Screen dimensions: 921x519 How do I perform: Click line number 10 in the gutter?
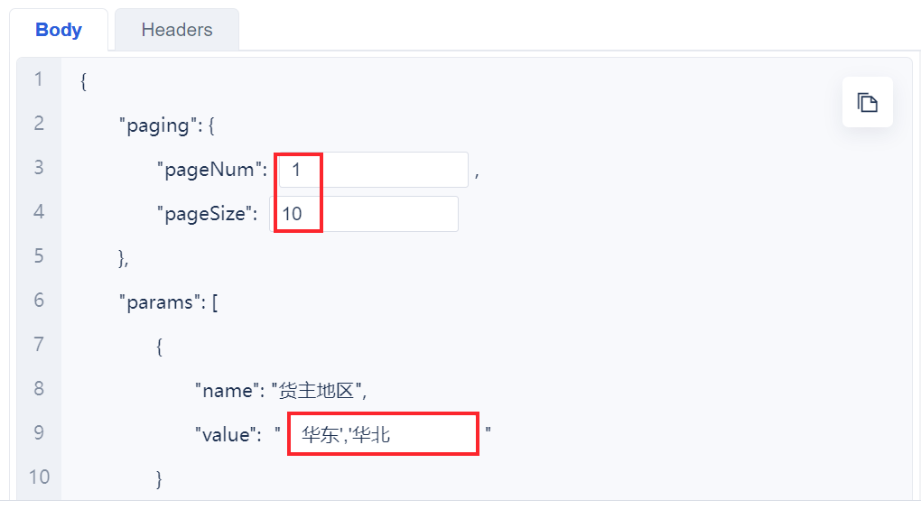[x=39, y=477]
